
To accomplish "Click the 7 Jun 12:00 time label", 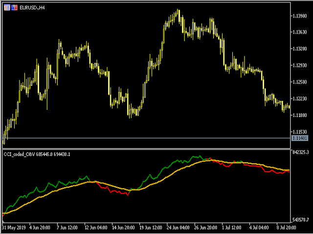I will [x=68, y=228].
